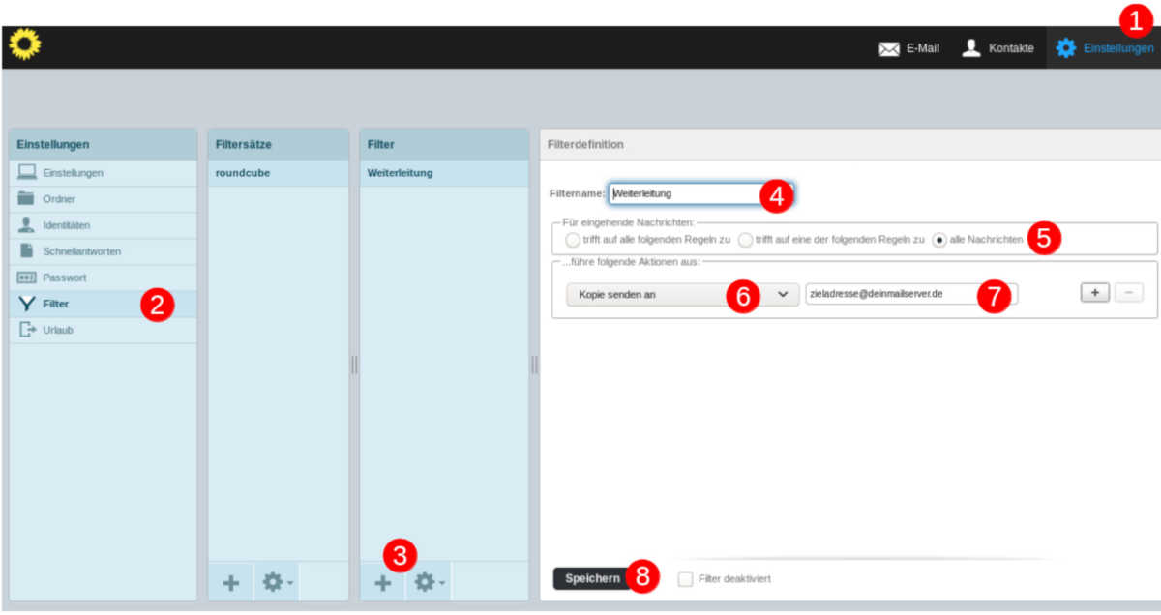
Task: Add new filter set with plus icon
Action: click(x=230, y=583)
